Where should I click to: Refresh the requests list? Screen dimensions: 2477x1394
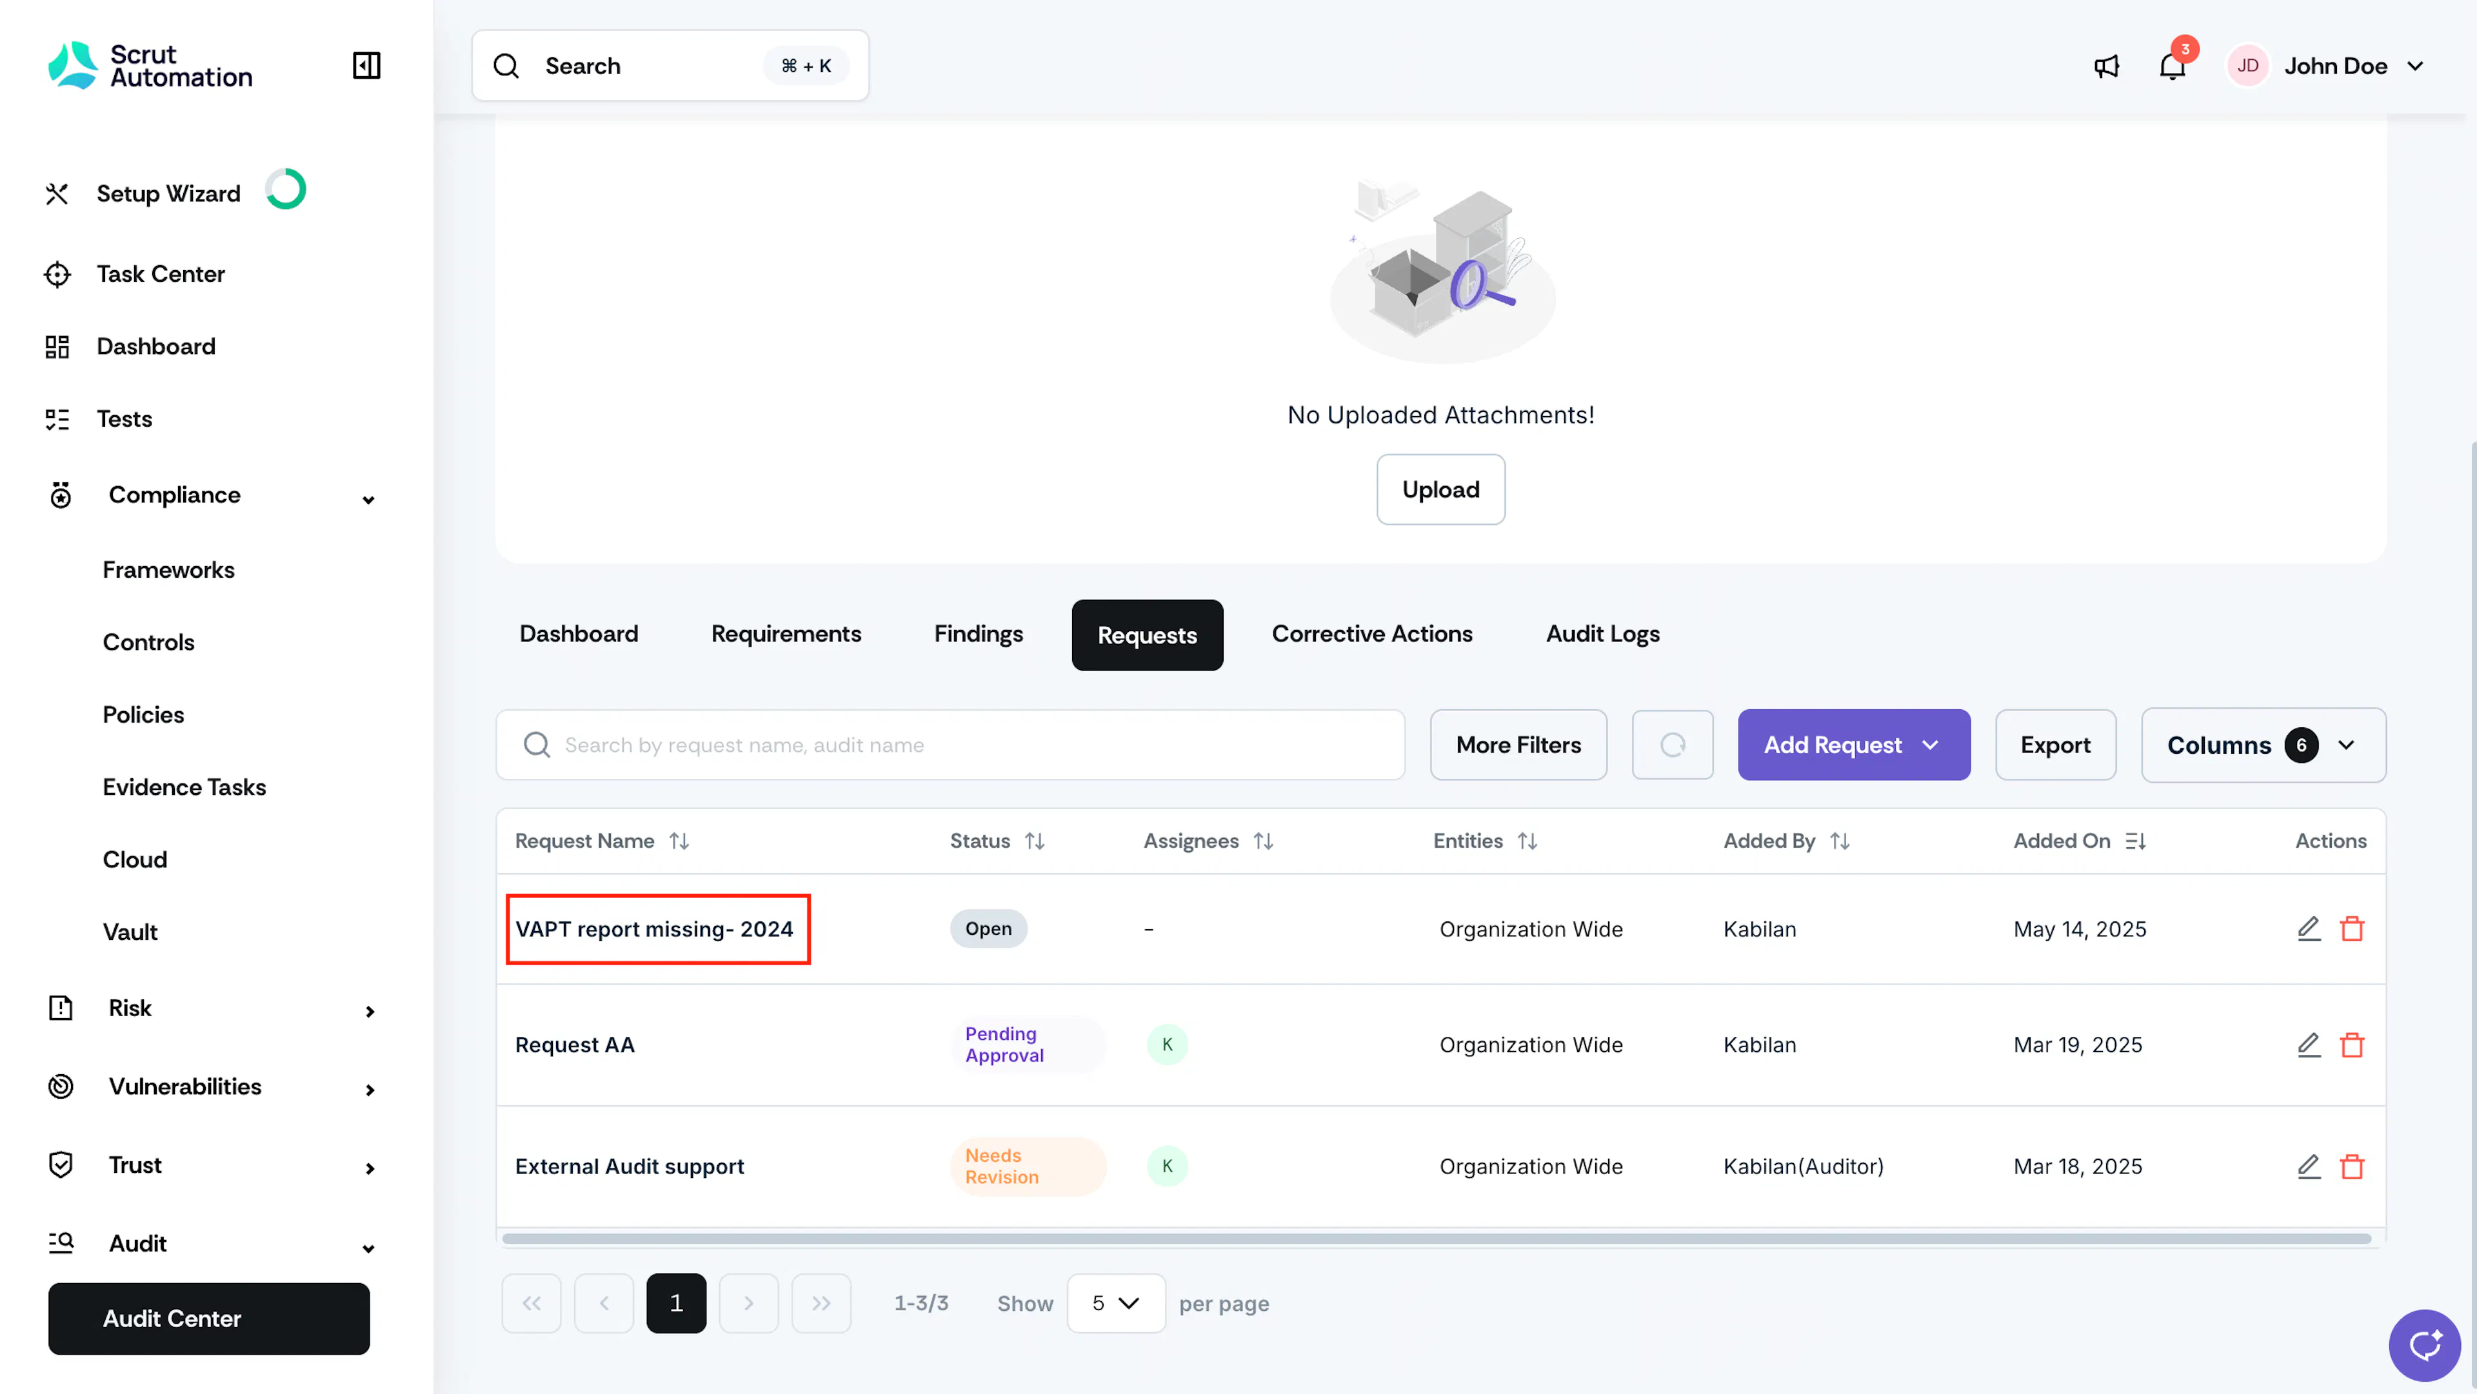[1672, 745]
